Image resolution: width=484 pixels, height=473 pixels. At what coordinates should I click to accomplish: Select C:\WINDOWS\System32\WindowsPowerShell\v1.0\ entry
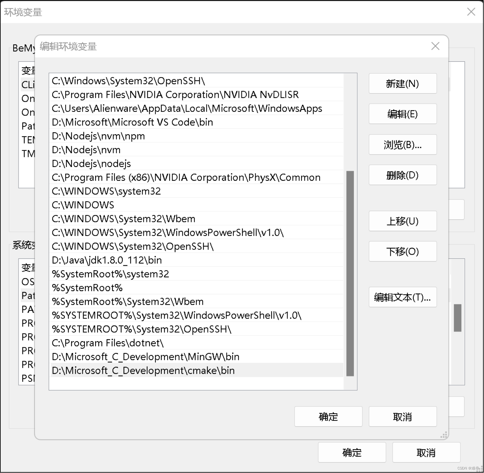[197, 232]
